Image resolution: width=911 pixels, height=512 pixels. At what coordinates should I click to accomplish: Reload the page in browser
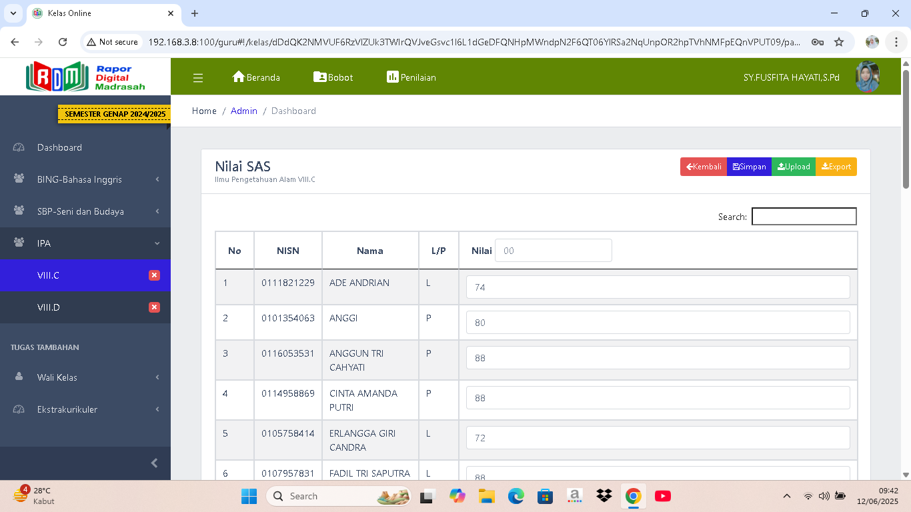coord(63,42)
